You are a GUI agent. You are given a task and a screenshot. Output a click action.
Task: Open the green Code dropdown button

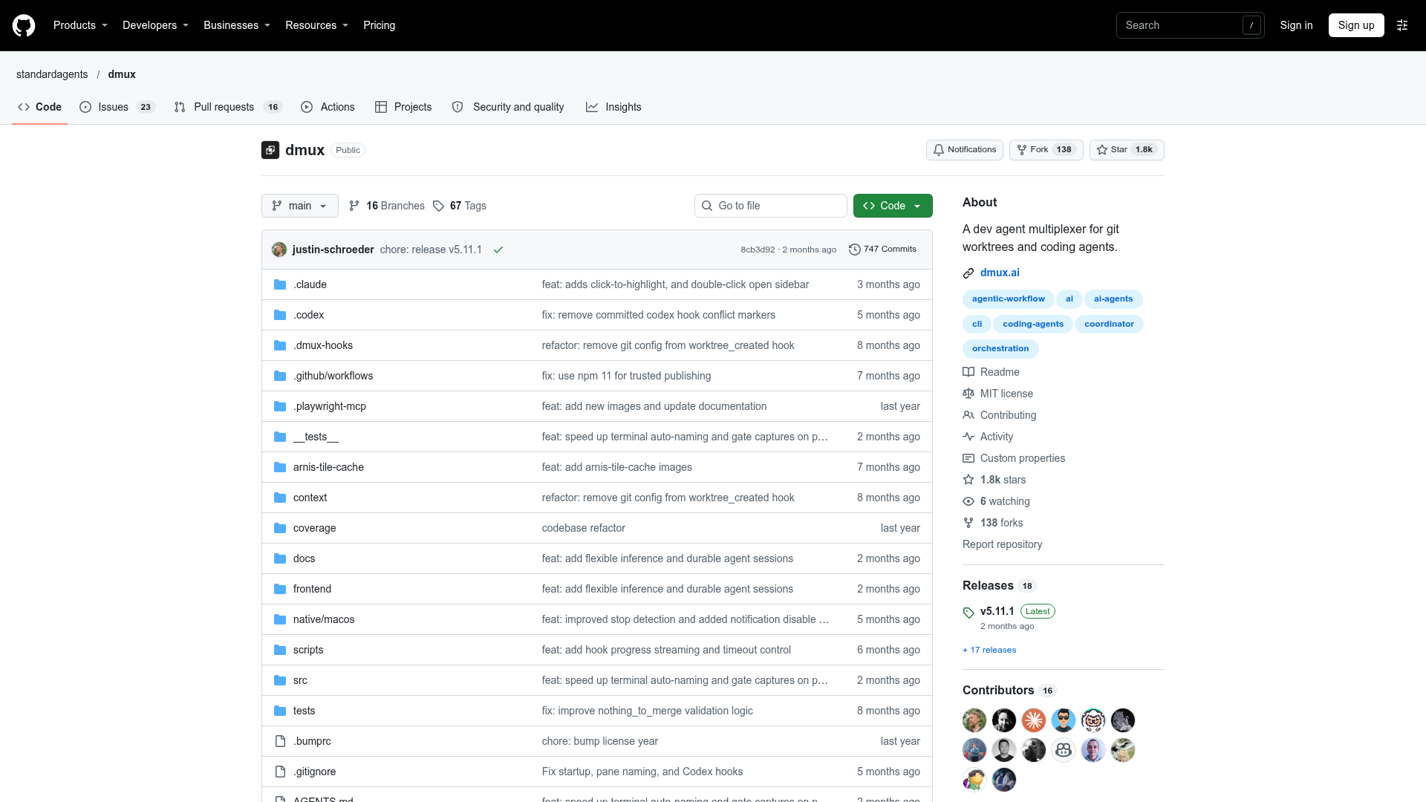point(893,206)
